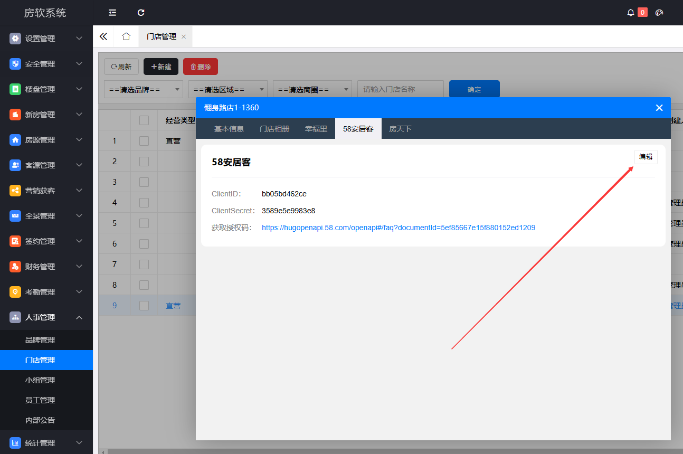The height and width of the screenshot is (454, 683).
Task: Click the 考勤管理 clock icon
Action: click(15, 292)
